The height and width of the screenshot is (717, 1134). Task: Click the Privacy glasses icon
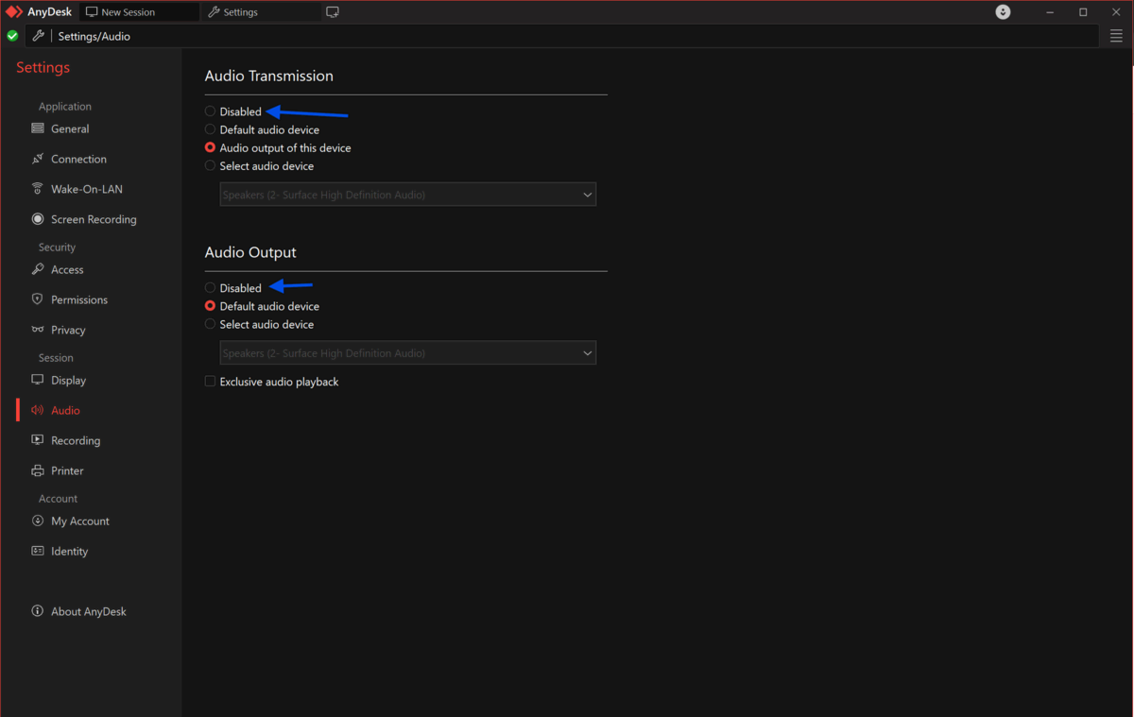coord(38,330)
